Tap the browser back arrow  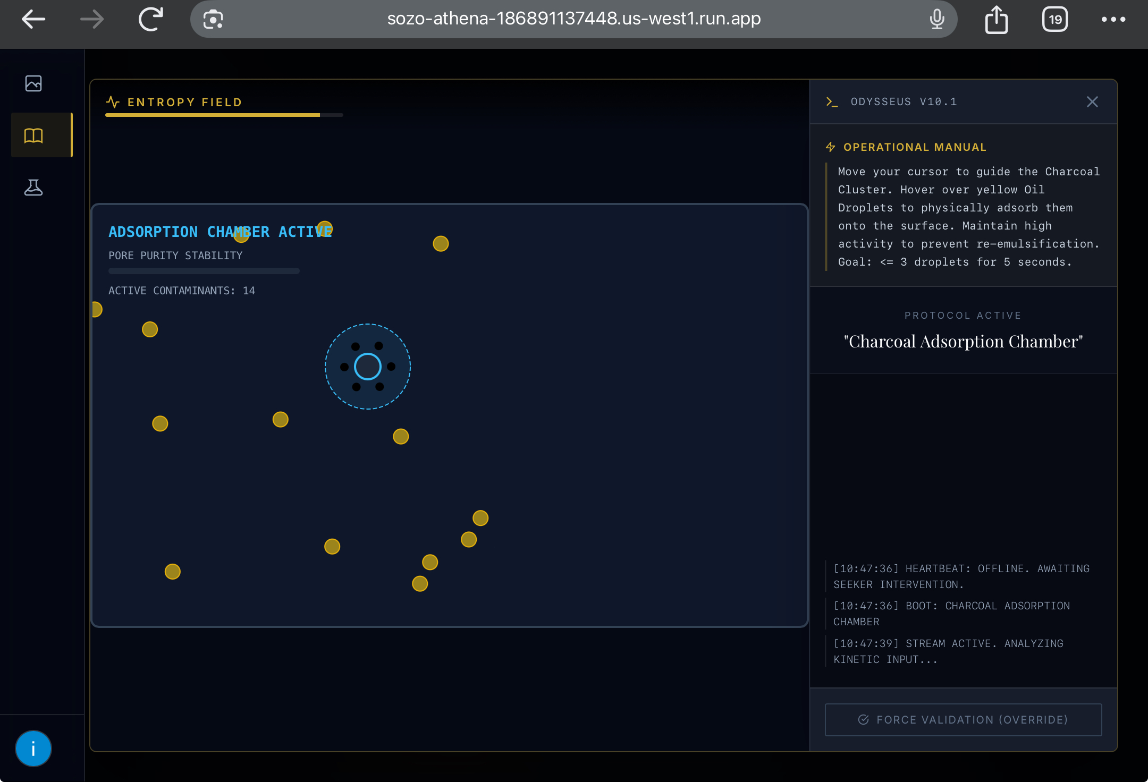(x=33, y=20)
